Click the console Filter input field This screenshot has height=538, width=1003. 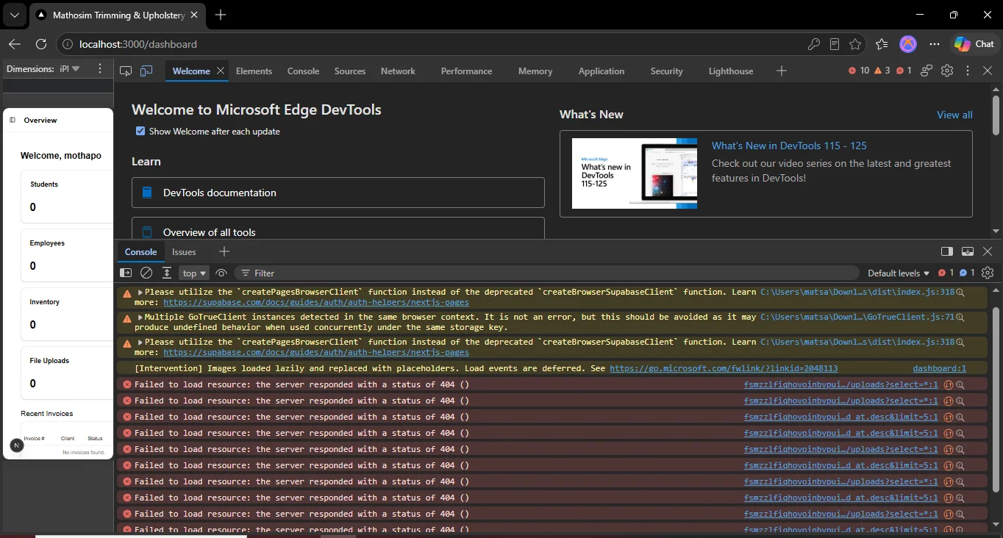tap(548, 273)
